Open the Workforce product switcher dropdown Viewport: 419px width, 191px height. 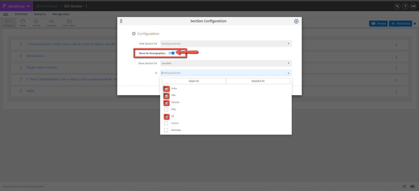[16, 6]
